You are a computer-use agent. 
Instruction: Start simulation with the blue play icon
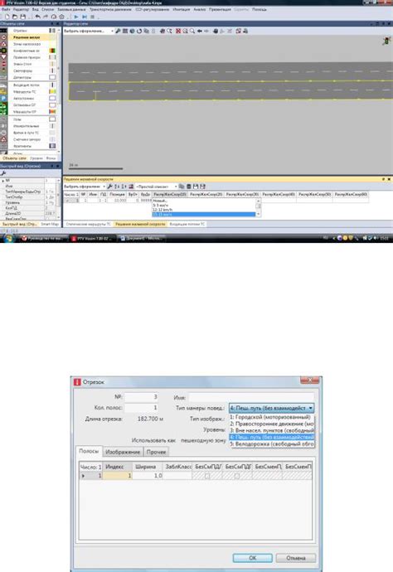[x=76, y=17]
